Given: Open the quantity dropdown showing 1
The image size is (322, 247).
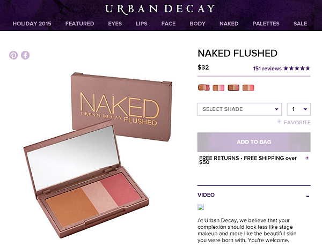Looking at the screenshot, I should pos(299,109).
